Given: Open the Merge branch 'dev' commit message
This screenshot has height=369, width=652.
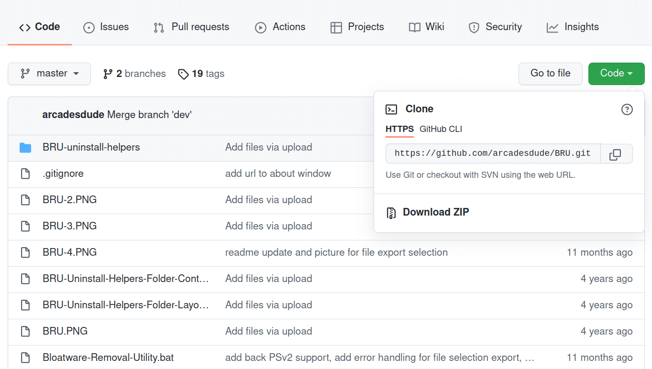Looking at the screenshot, I should pyautogui.click(x=149, y=115).
